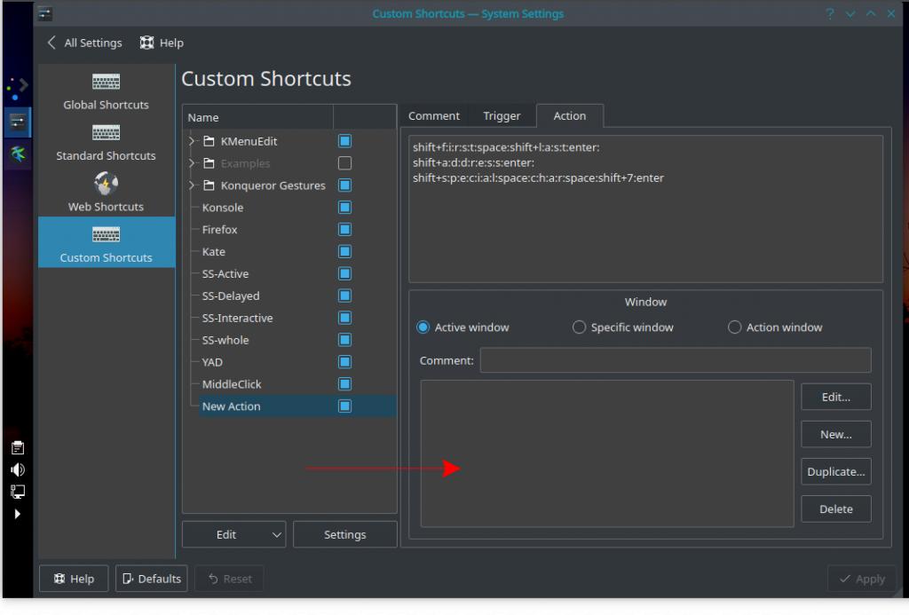Click the KDE application launcher icon

pyautogui.click(x=18, y=86)
